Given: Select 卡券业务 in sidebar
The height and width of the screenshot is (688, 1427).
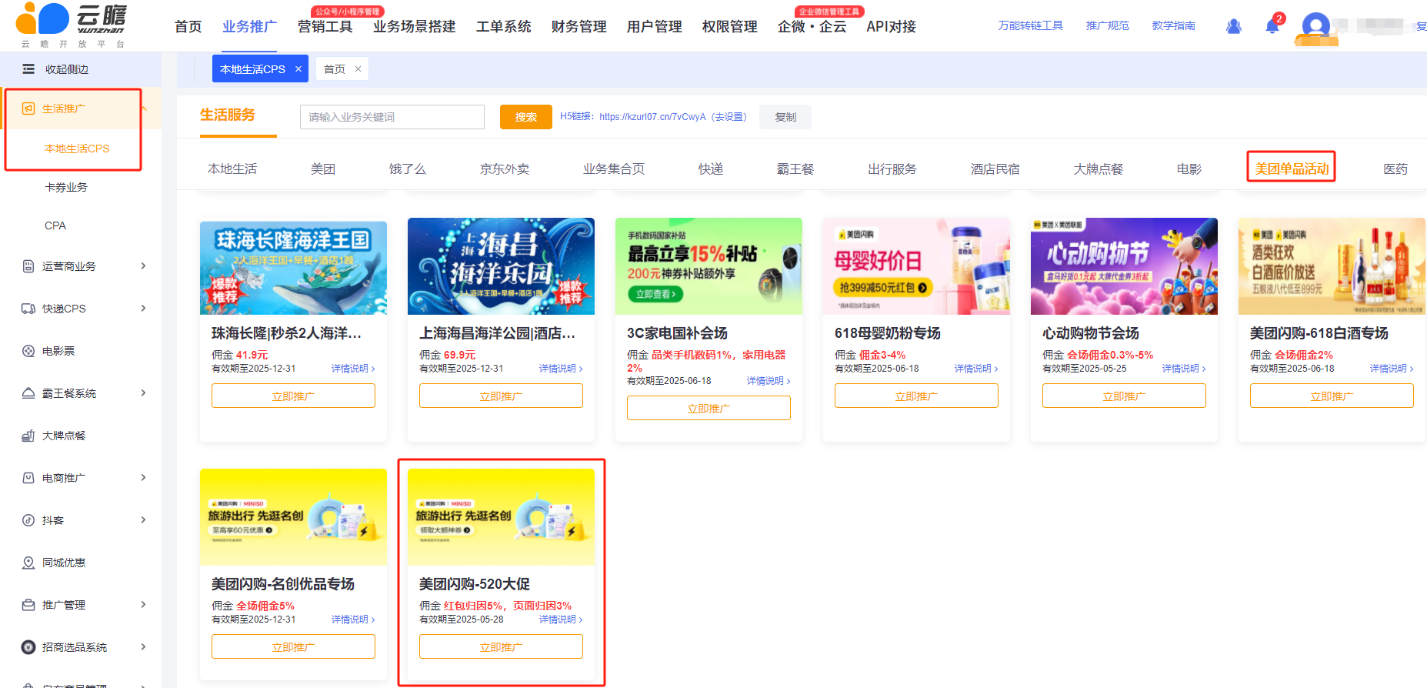Looking at the screenshot, I should [x=66, y=187].
